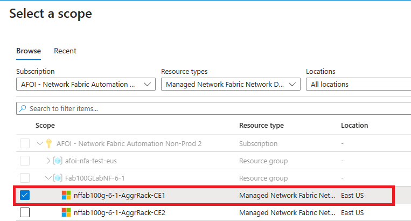Collapse the AFOI subscription tree node

(39, 143)
